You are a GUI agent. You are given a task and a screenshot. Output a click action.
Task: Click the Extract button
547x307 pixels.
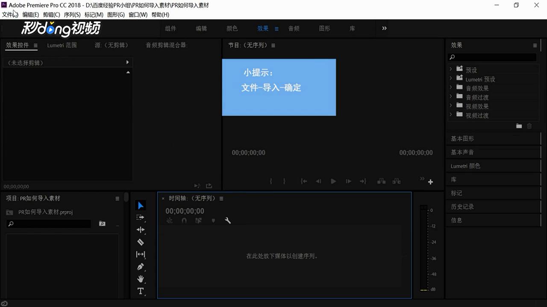pyautogui.click(x=397, y=181)
